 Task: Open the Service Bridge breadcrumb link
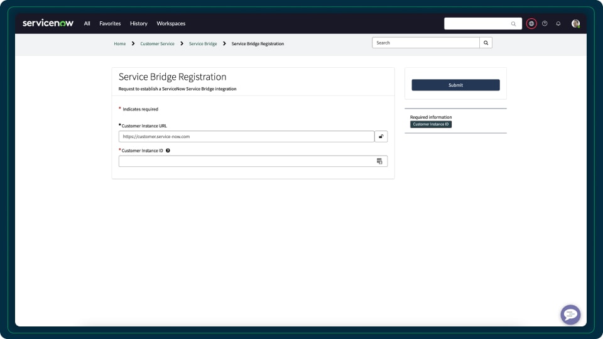203,44
